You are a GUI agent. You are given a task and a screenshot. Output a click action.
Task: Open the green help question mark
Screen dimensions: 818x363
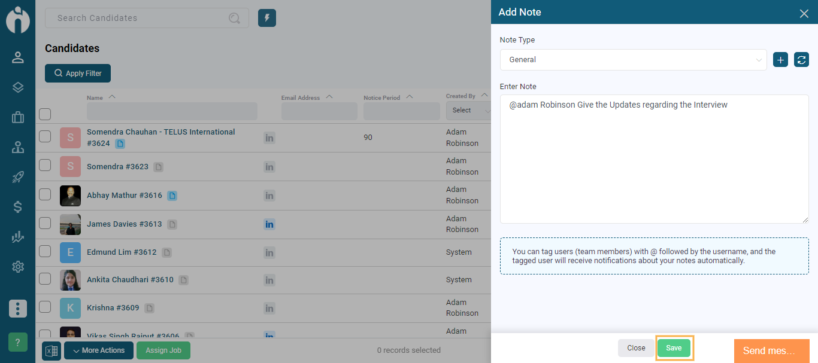tap(18, 342)
